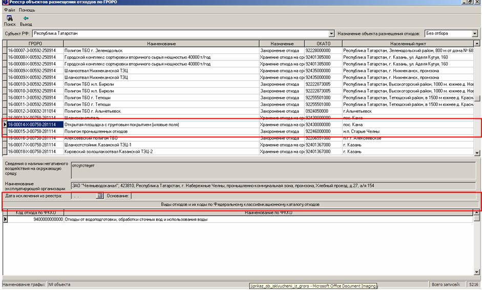Select the Полигон промышленных отходов row
The image size is (482, 290).
click(x=161, y=131)
